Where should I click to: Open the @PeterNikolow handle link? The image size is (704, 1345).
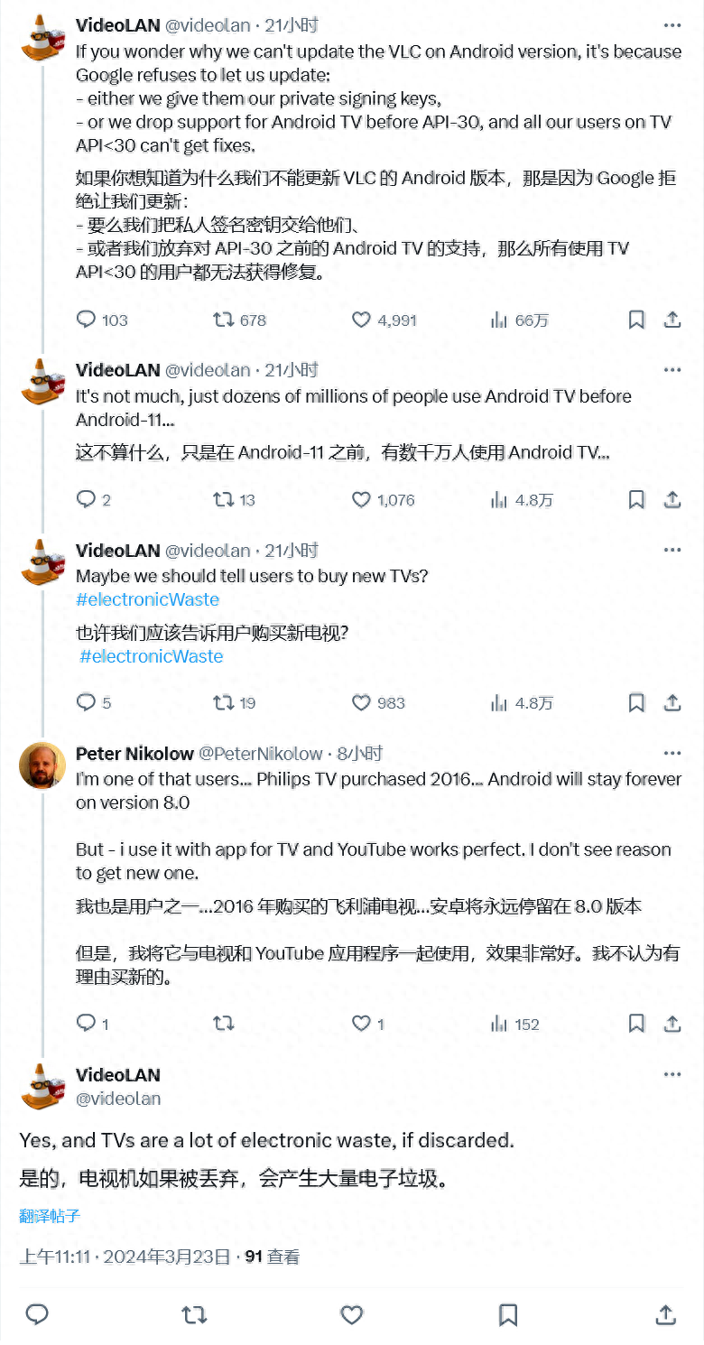coord(260,753)
